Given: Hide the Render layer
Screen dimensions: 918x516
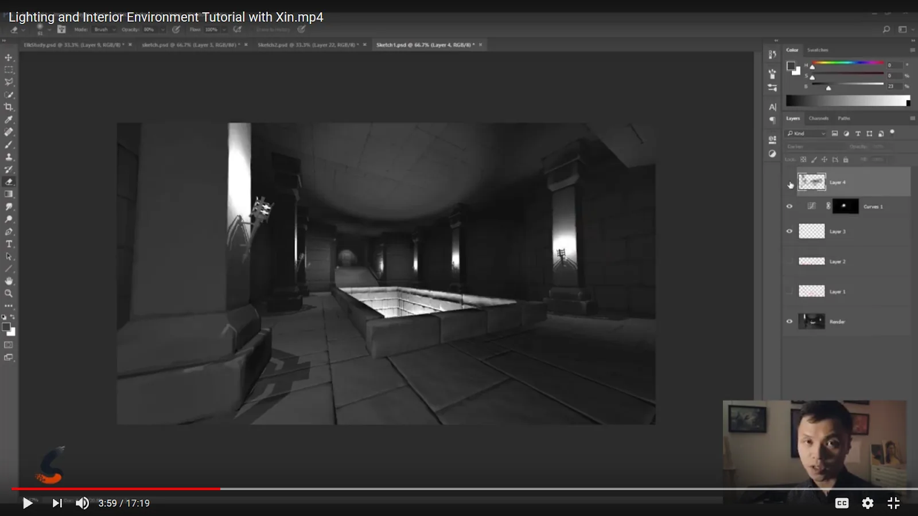Looking at the screenshot, I should tap(789, 322).
